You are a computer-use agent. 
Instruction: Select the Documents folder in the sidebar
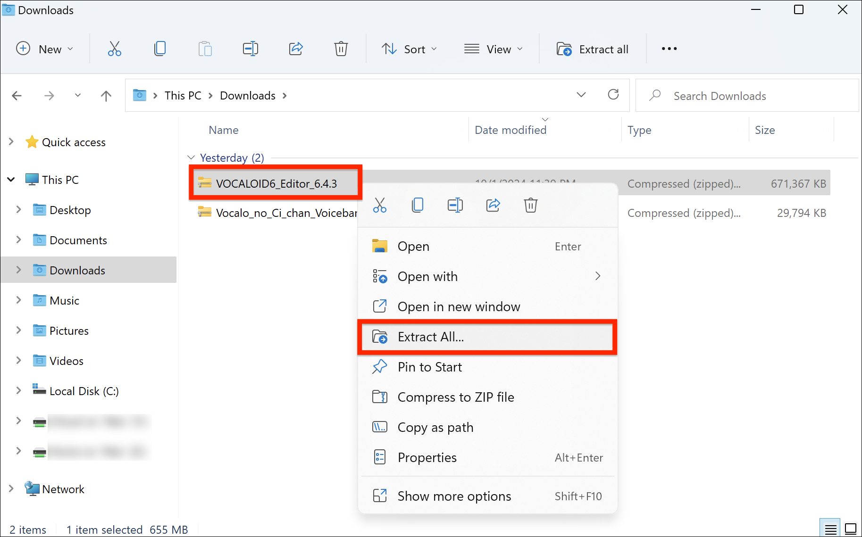click(78, 240)
